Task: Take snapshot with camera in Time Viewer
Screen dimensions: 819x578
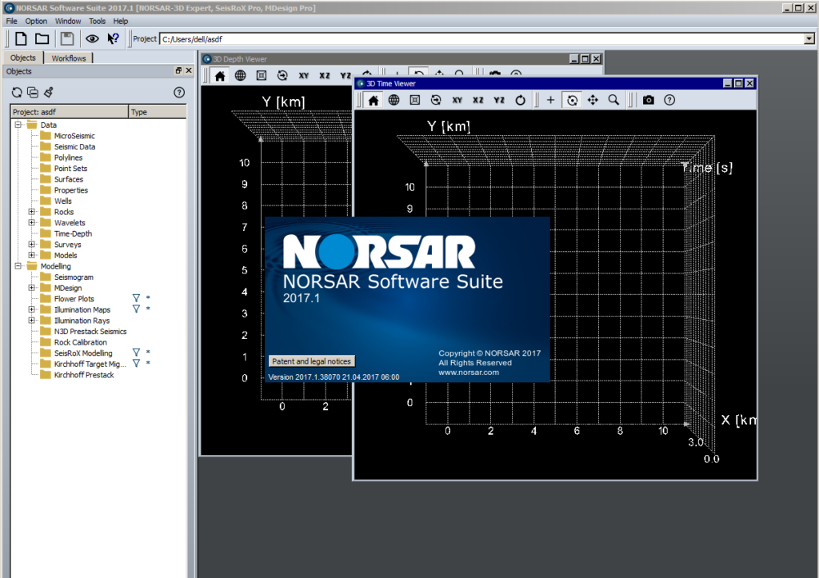Action: (x=648, y=100)
